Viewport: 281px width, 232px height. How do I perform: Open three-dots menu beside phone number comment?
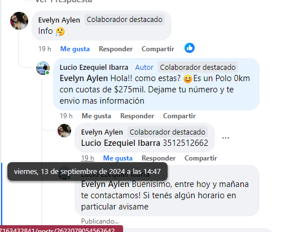[226, 138]
